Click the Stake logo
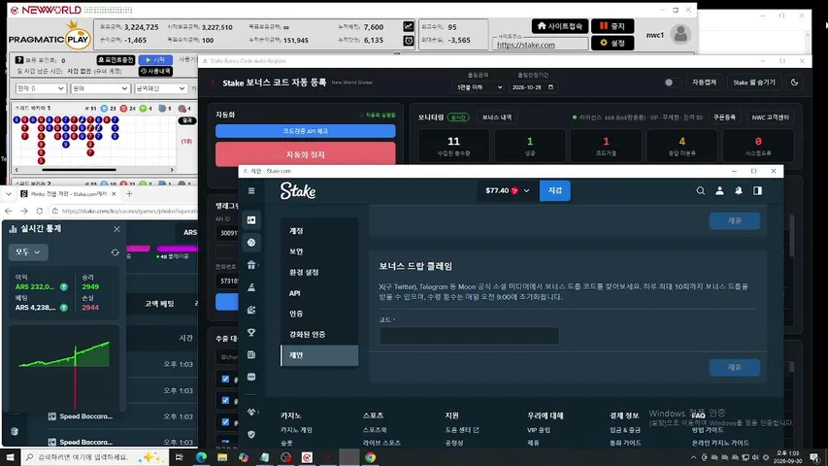 click(298, 190)
